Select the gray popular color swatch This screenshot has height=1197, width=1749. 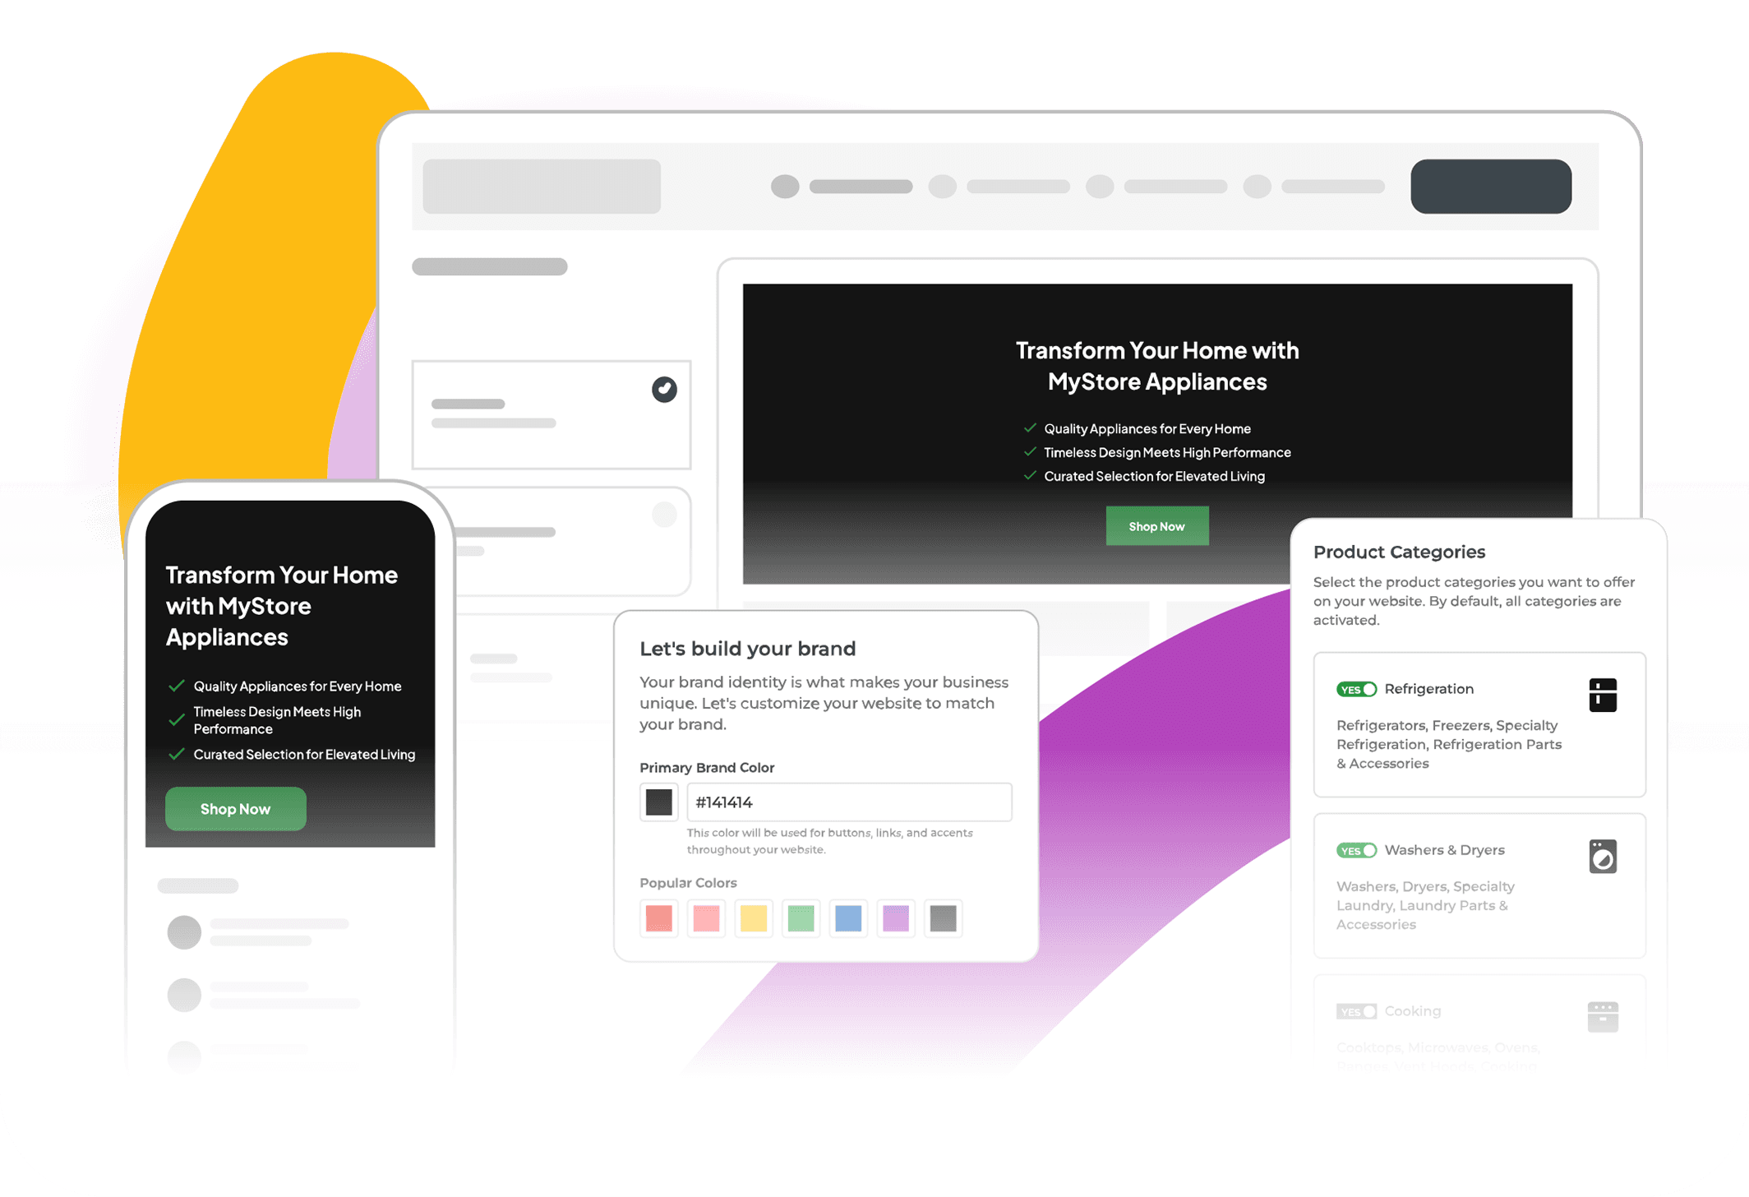click(943, 918)
